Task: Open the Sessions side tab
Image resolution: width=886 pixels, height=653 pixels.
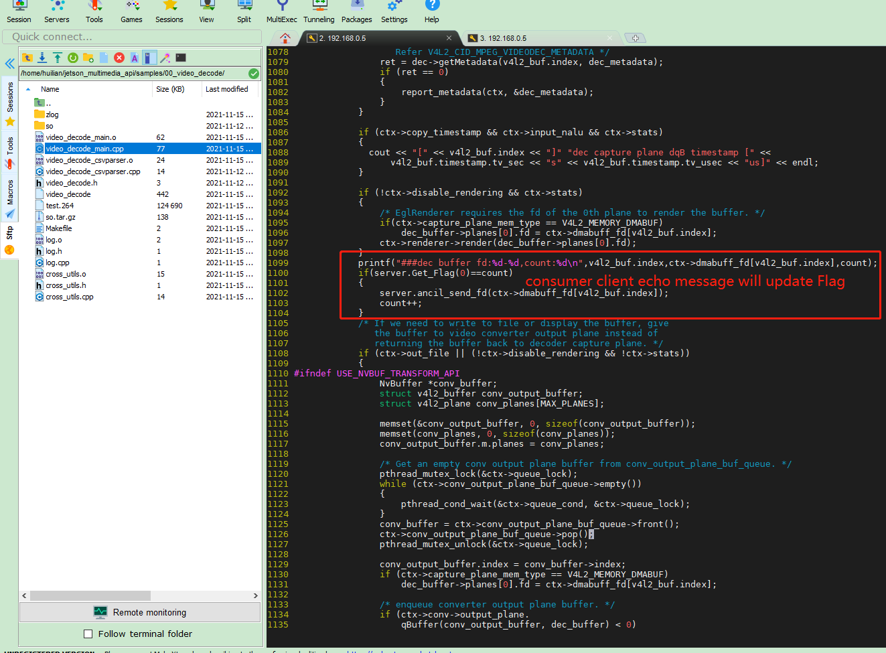Action: pos(10,97)
